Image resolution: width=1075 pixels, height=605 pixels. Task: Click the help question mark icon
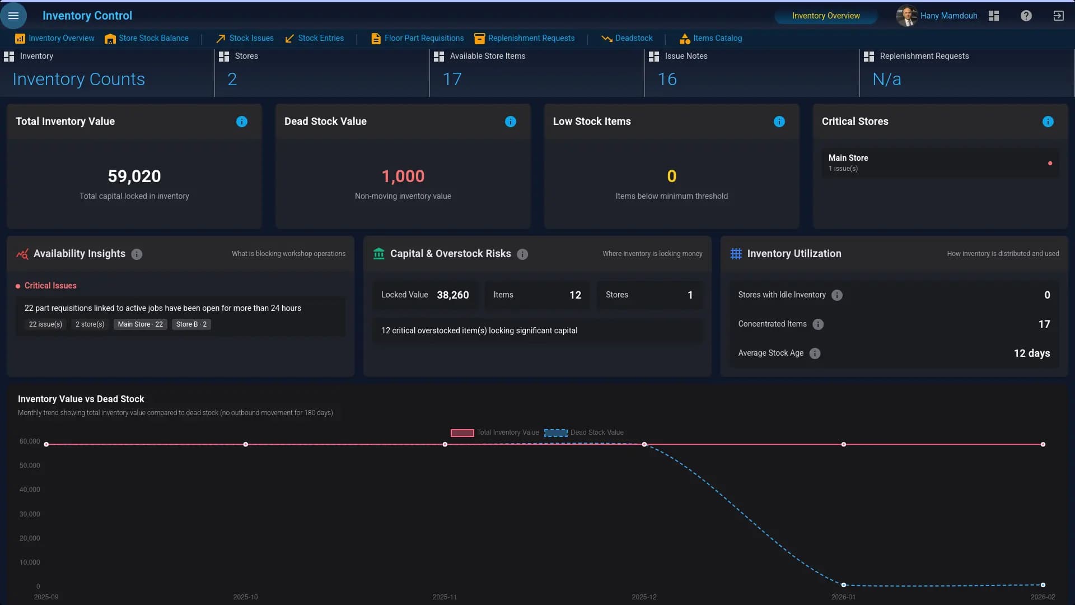[1026, 15]
